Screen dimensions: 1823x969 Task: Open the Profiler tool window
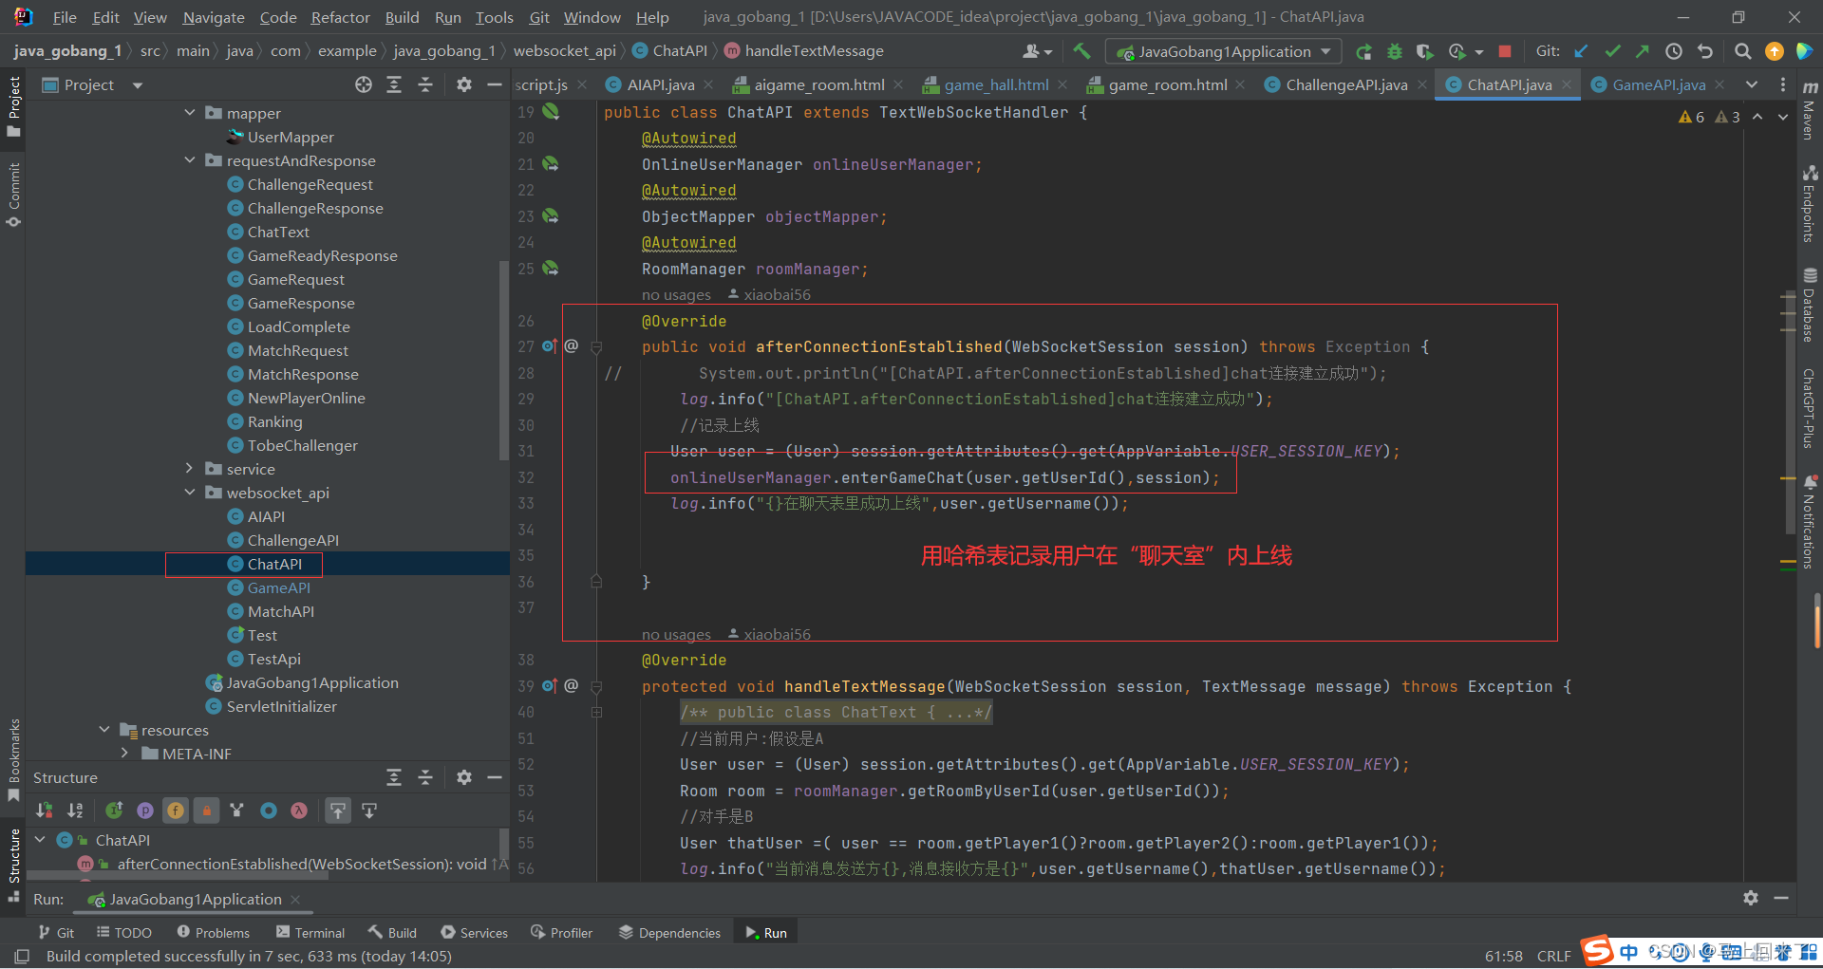pyautogui.click(x=561, y=933)
